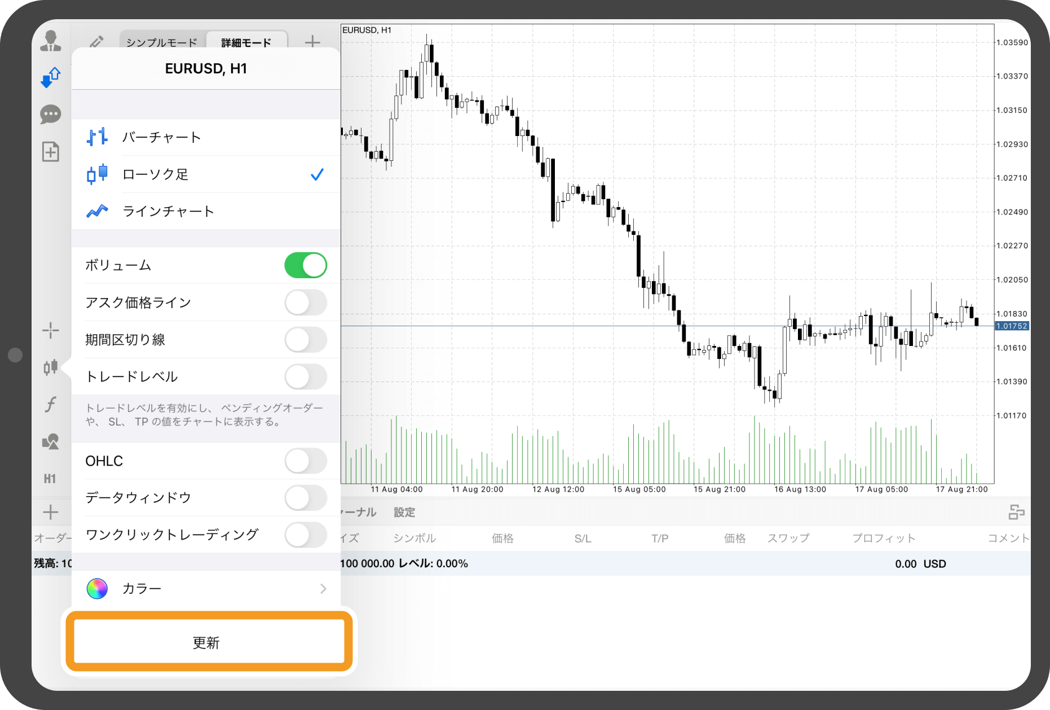Click the plus add chart button
Image resolution: width=1050 pixels, height=710 pixels.
[x=312, y=42]
